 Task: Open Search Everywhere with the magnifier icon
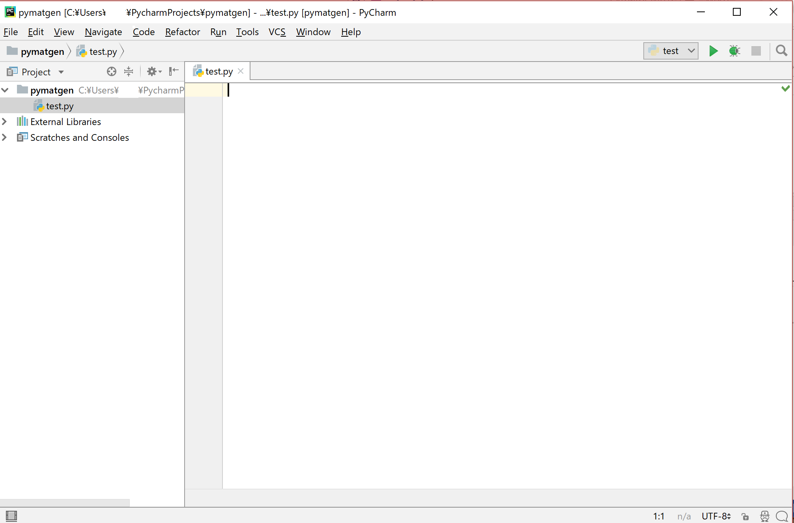coord(781,51)
